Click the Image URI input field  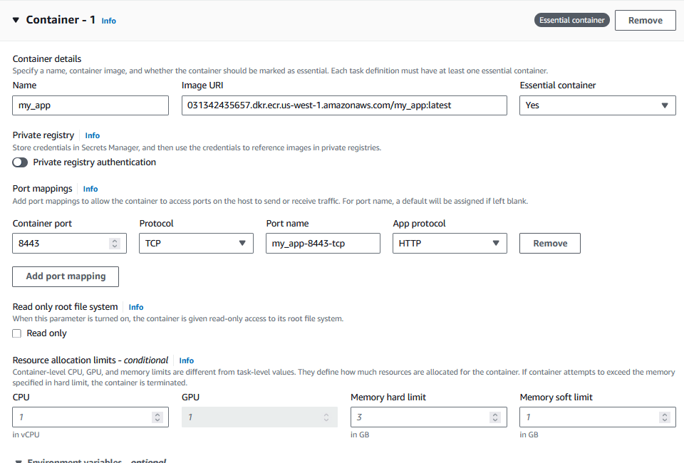pyautogui.click(x=344, y=105)
